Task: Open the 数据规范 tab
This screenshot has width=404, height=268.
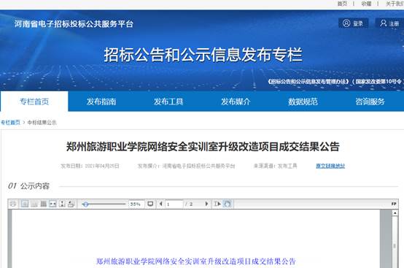Action: (303, 102)
